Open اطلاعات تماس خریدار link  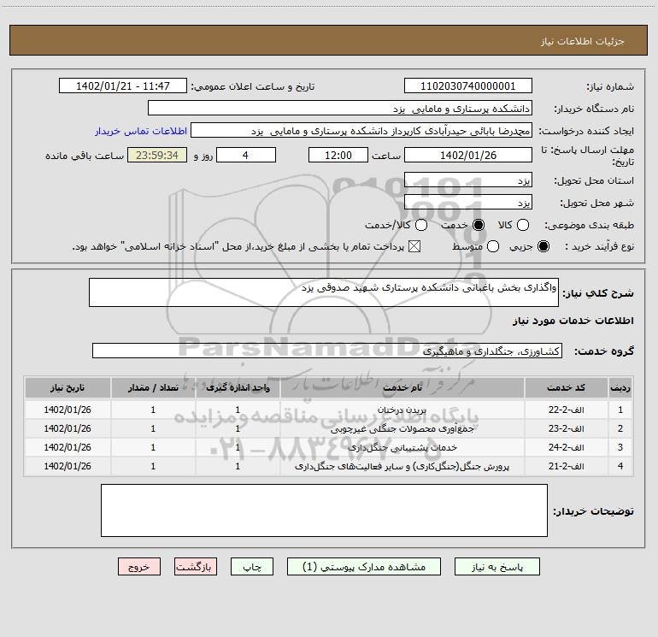coord(141,131)
